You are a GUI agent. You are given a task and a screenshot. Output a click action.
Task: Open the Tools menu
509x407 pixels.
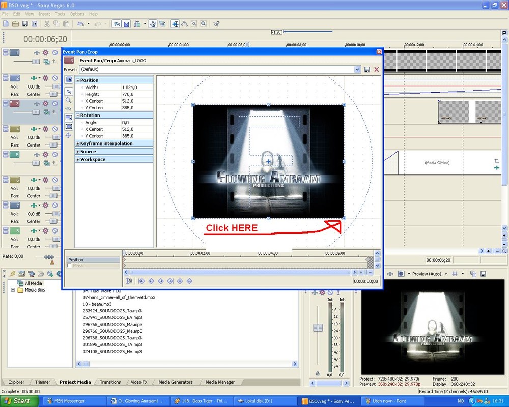60,14
